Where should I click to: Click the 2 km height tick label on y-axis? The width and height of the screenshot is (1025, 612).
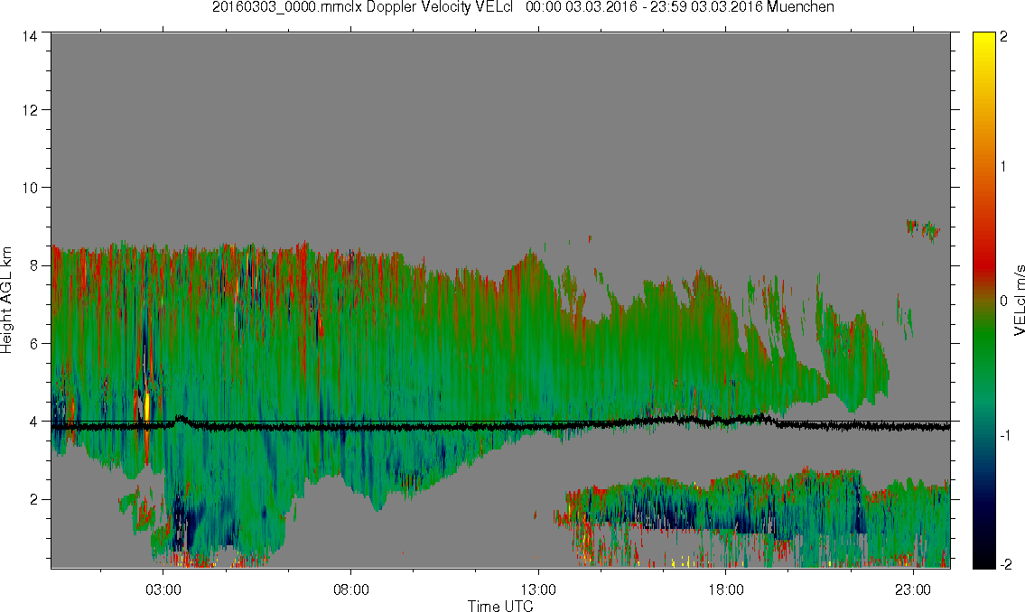tap(33, 500)
